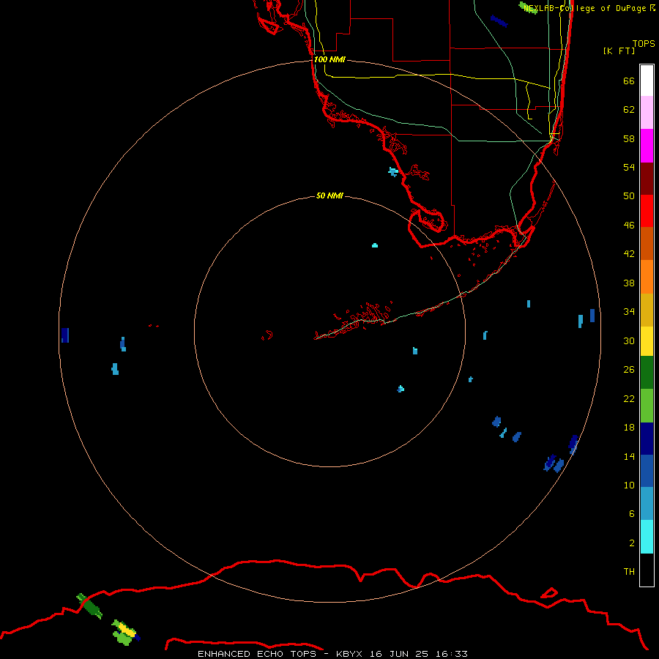Click the '100 NMI' range ring label

329,59
